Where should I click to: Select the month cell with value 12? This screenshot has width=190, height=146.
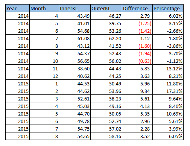click(44, 76)
